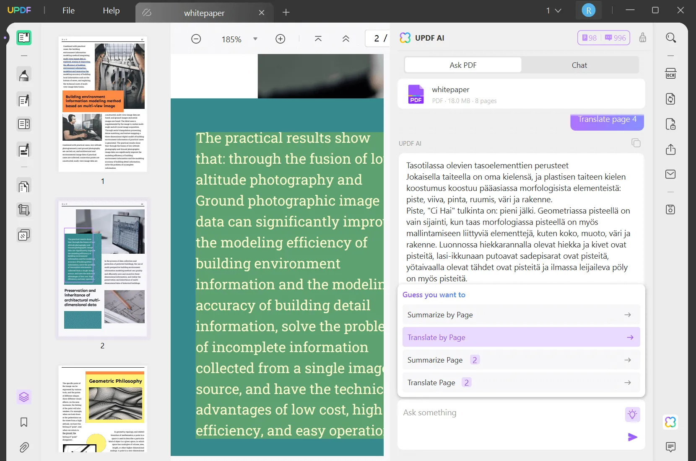Zoom out with minus button
Viewport: 696px width, 461px height.
(x=196, y=39)
